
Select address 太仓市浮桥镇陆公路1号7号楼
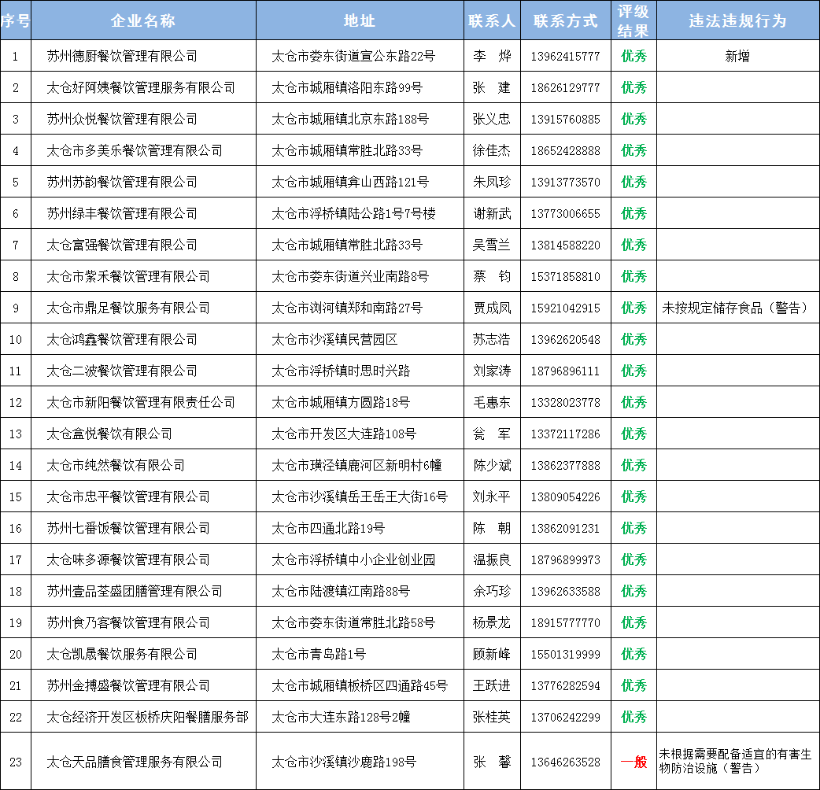point(353,213)
